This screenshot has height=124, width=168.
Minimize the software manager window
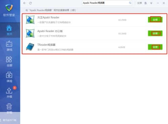158,3
